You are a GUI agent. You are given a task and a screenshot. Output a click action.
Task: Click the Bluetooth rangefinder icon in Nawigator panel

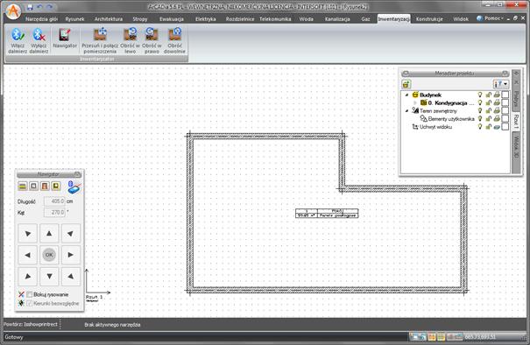pos(74,187)
